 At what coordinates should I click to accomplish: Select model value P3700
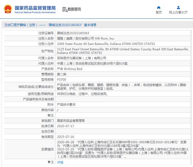click(x=62, y=80)
